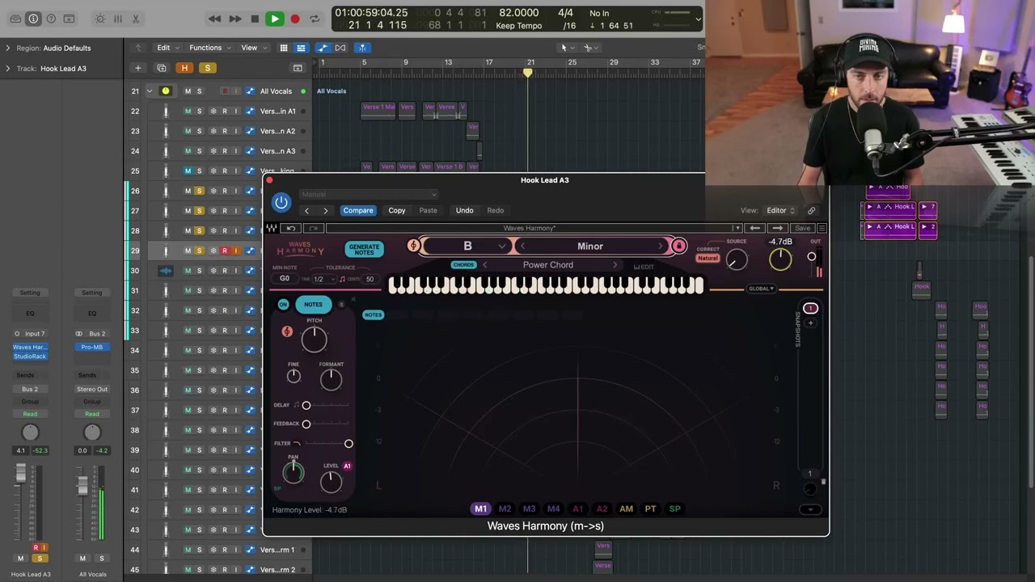Screen dimensions: 1035x582
Task: Open the Edit menu in tracks area
Action: [167, 48]
